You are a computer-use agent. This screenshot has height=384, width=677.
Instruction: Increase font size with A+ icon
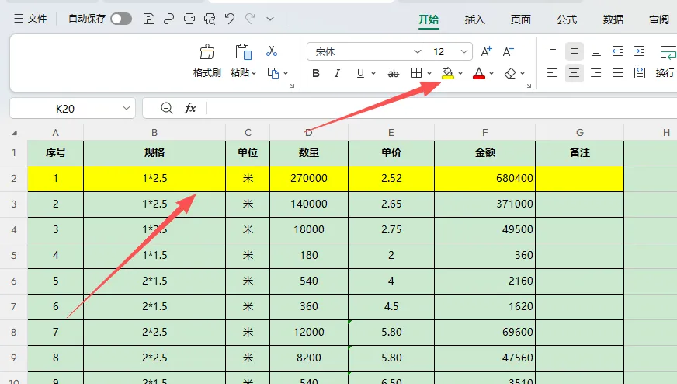pyautogui.click(x=487, y=51)
